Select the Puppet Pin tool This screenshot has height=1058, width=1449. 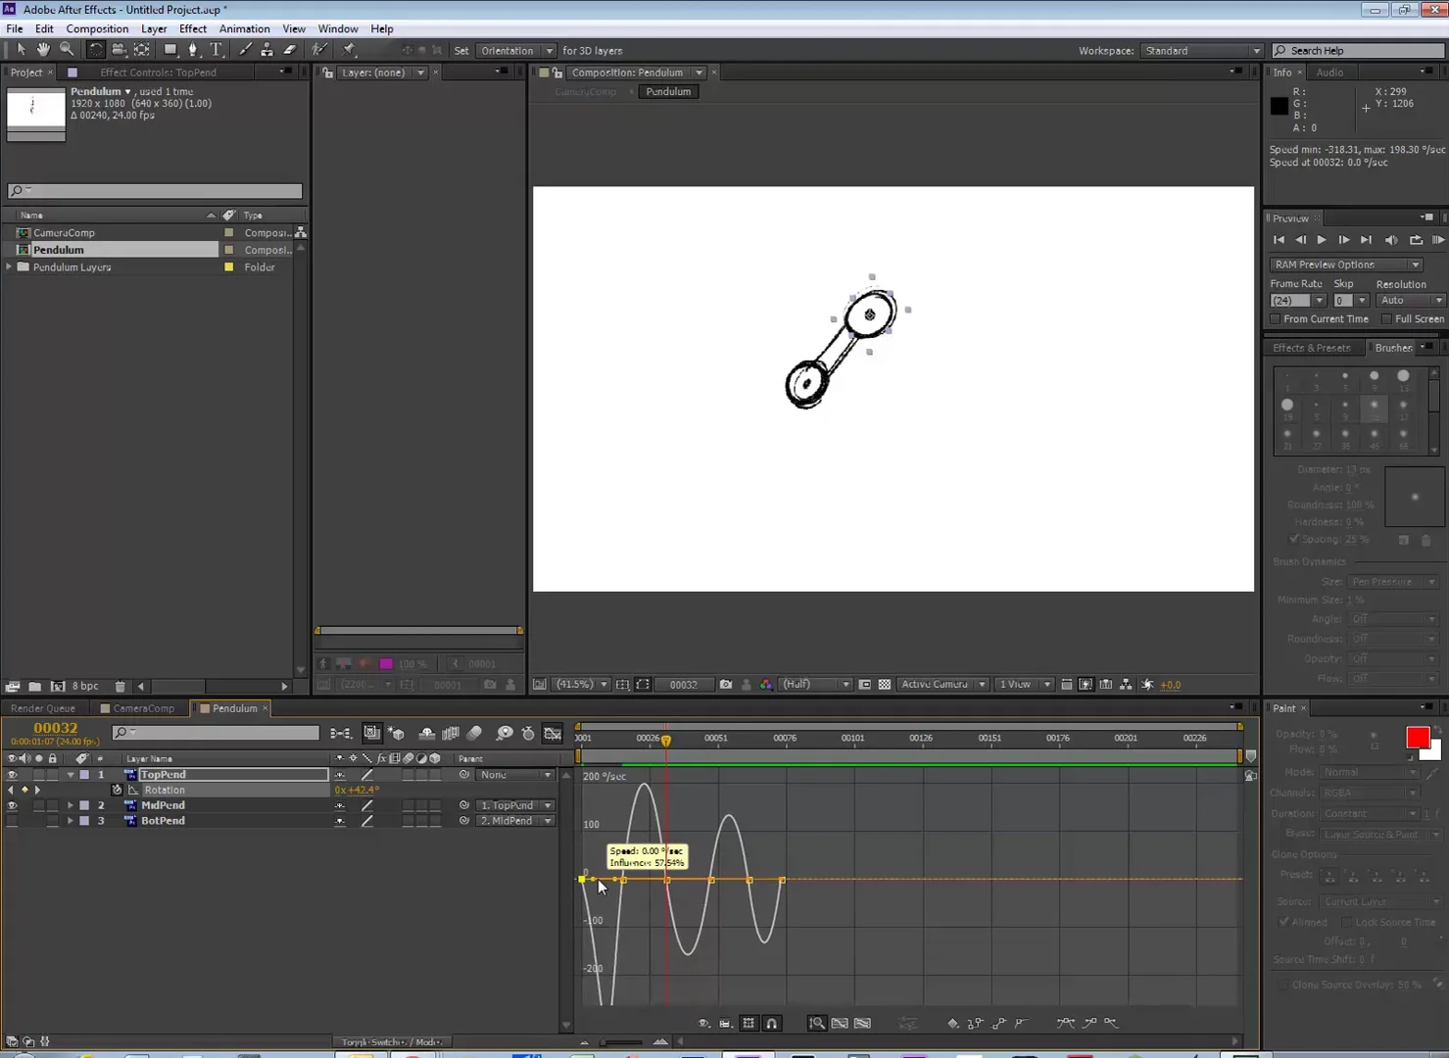[350, 50]
